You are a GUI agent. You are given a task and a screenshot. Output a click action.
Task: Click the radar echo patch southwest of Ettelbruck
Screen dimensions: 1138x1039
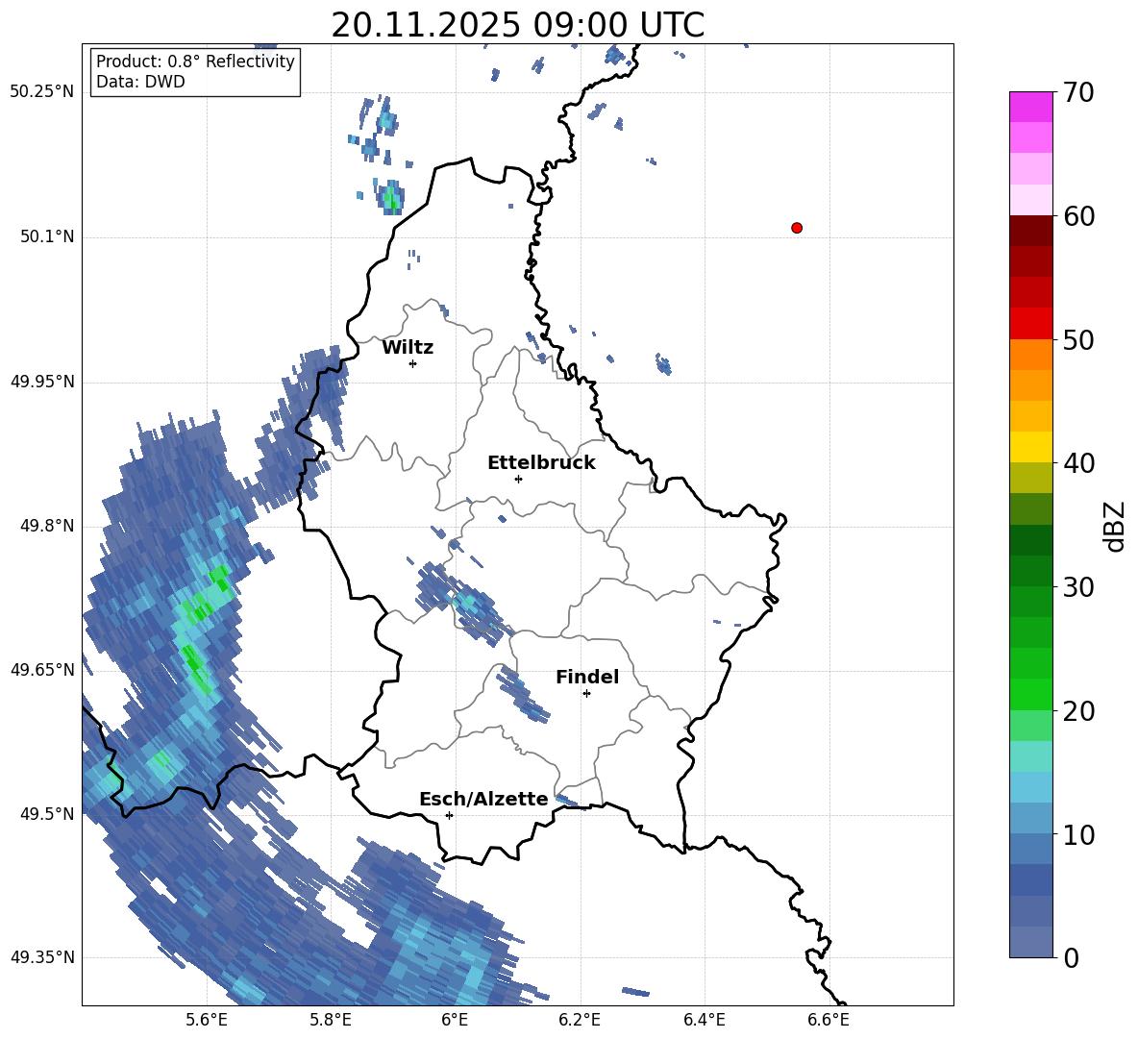460,603
